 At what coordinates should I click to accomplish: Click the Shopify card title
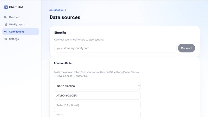pos(60,33)
